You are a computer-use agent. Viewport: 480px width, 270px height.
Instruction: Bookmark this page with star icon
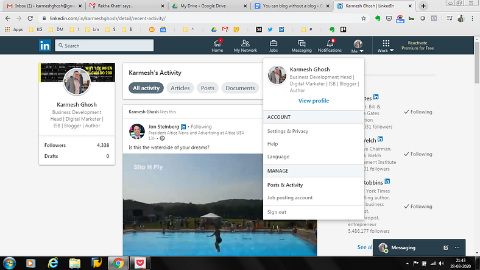[x=364, y=18]
